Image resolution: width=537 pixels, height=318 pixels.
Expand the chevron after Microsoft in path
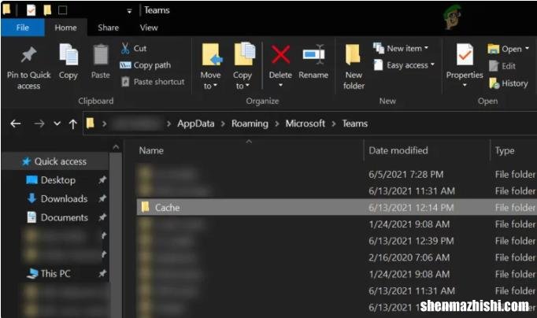coord(334,124)
